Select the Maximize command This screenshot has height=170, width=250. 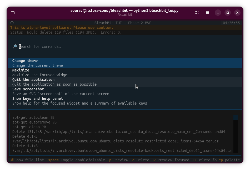tap(125, 73)
